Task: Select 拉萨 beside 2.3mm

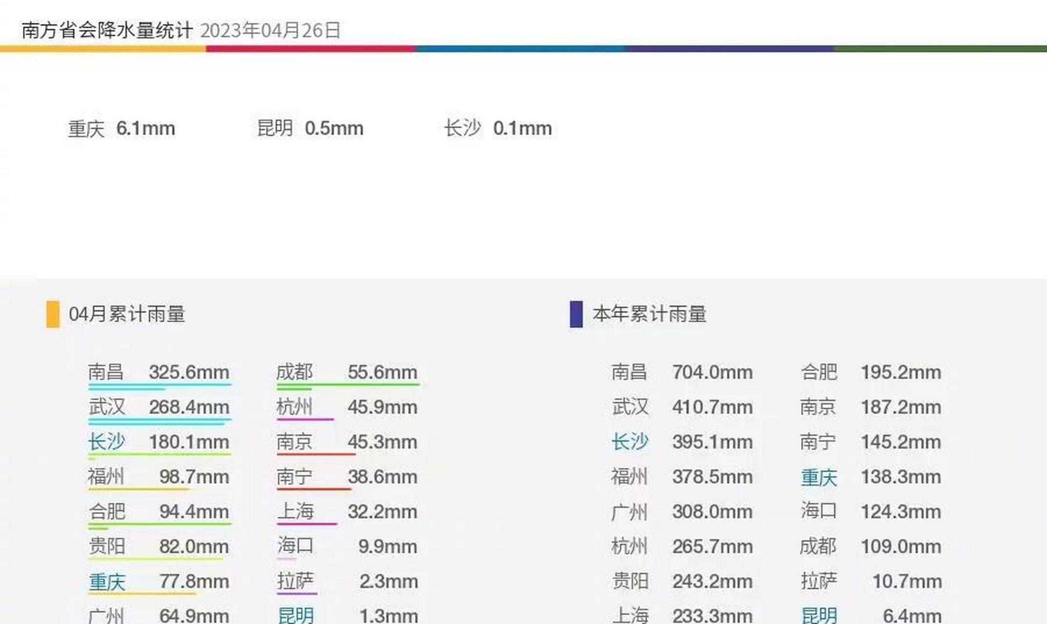Action: coord(295,582)
